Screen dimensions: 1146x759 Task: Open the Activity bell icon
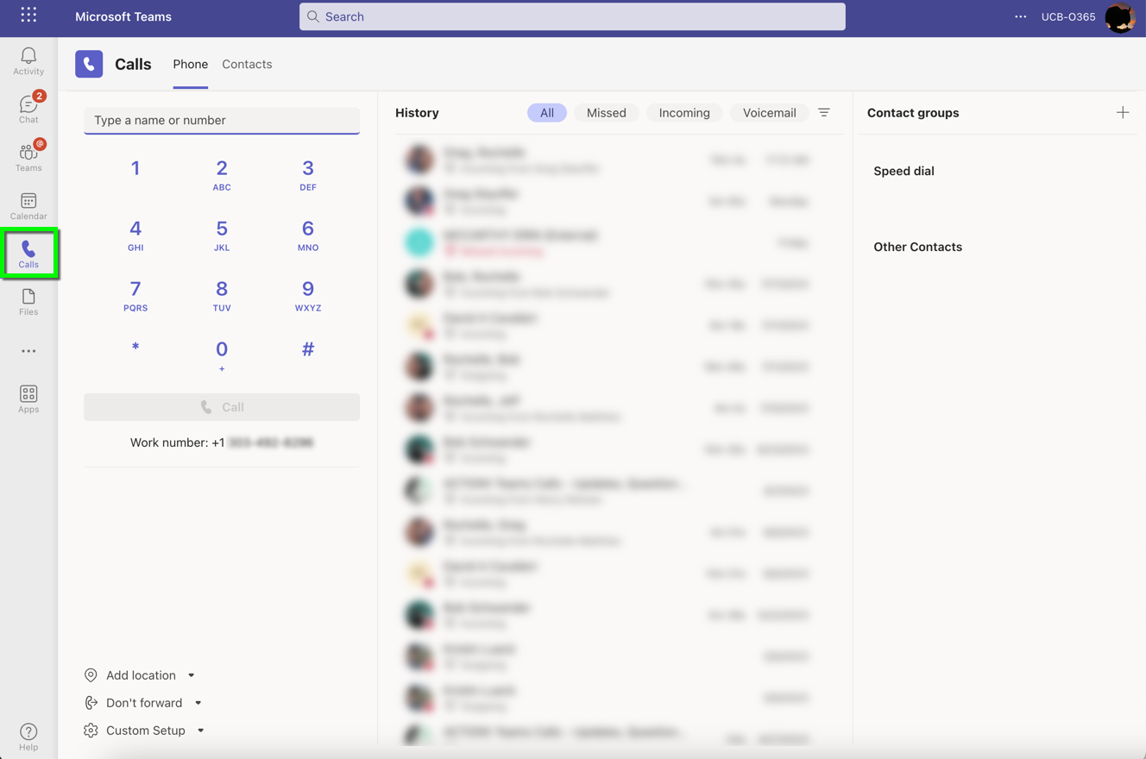pos(28,61)
